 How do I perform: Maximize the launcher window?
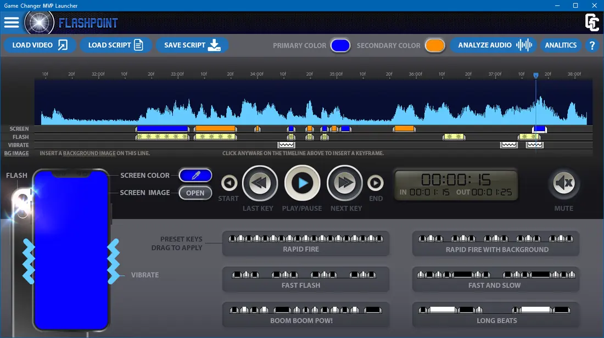click(575, 5)
